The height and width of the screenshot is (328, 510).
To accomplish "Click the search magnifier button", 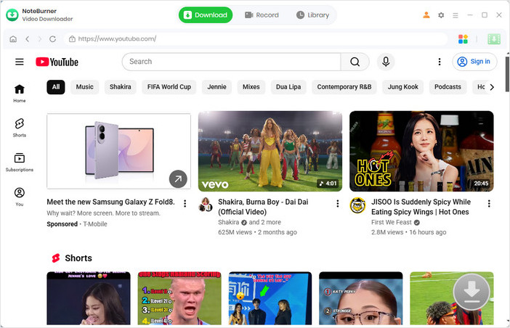I will coord(355,62).
